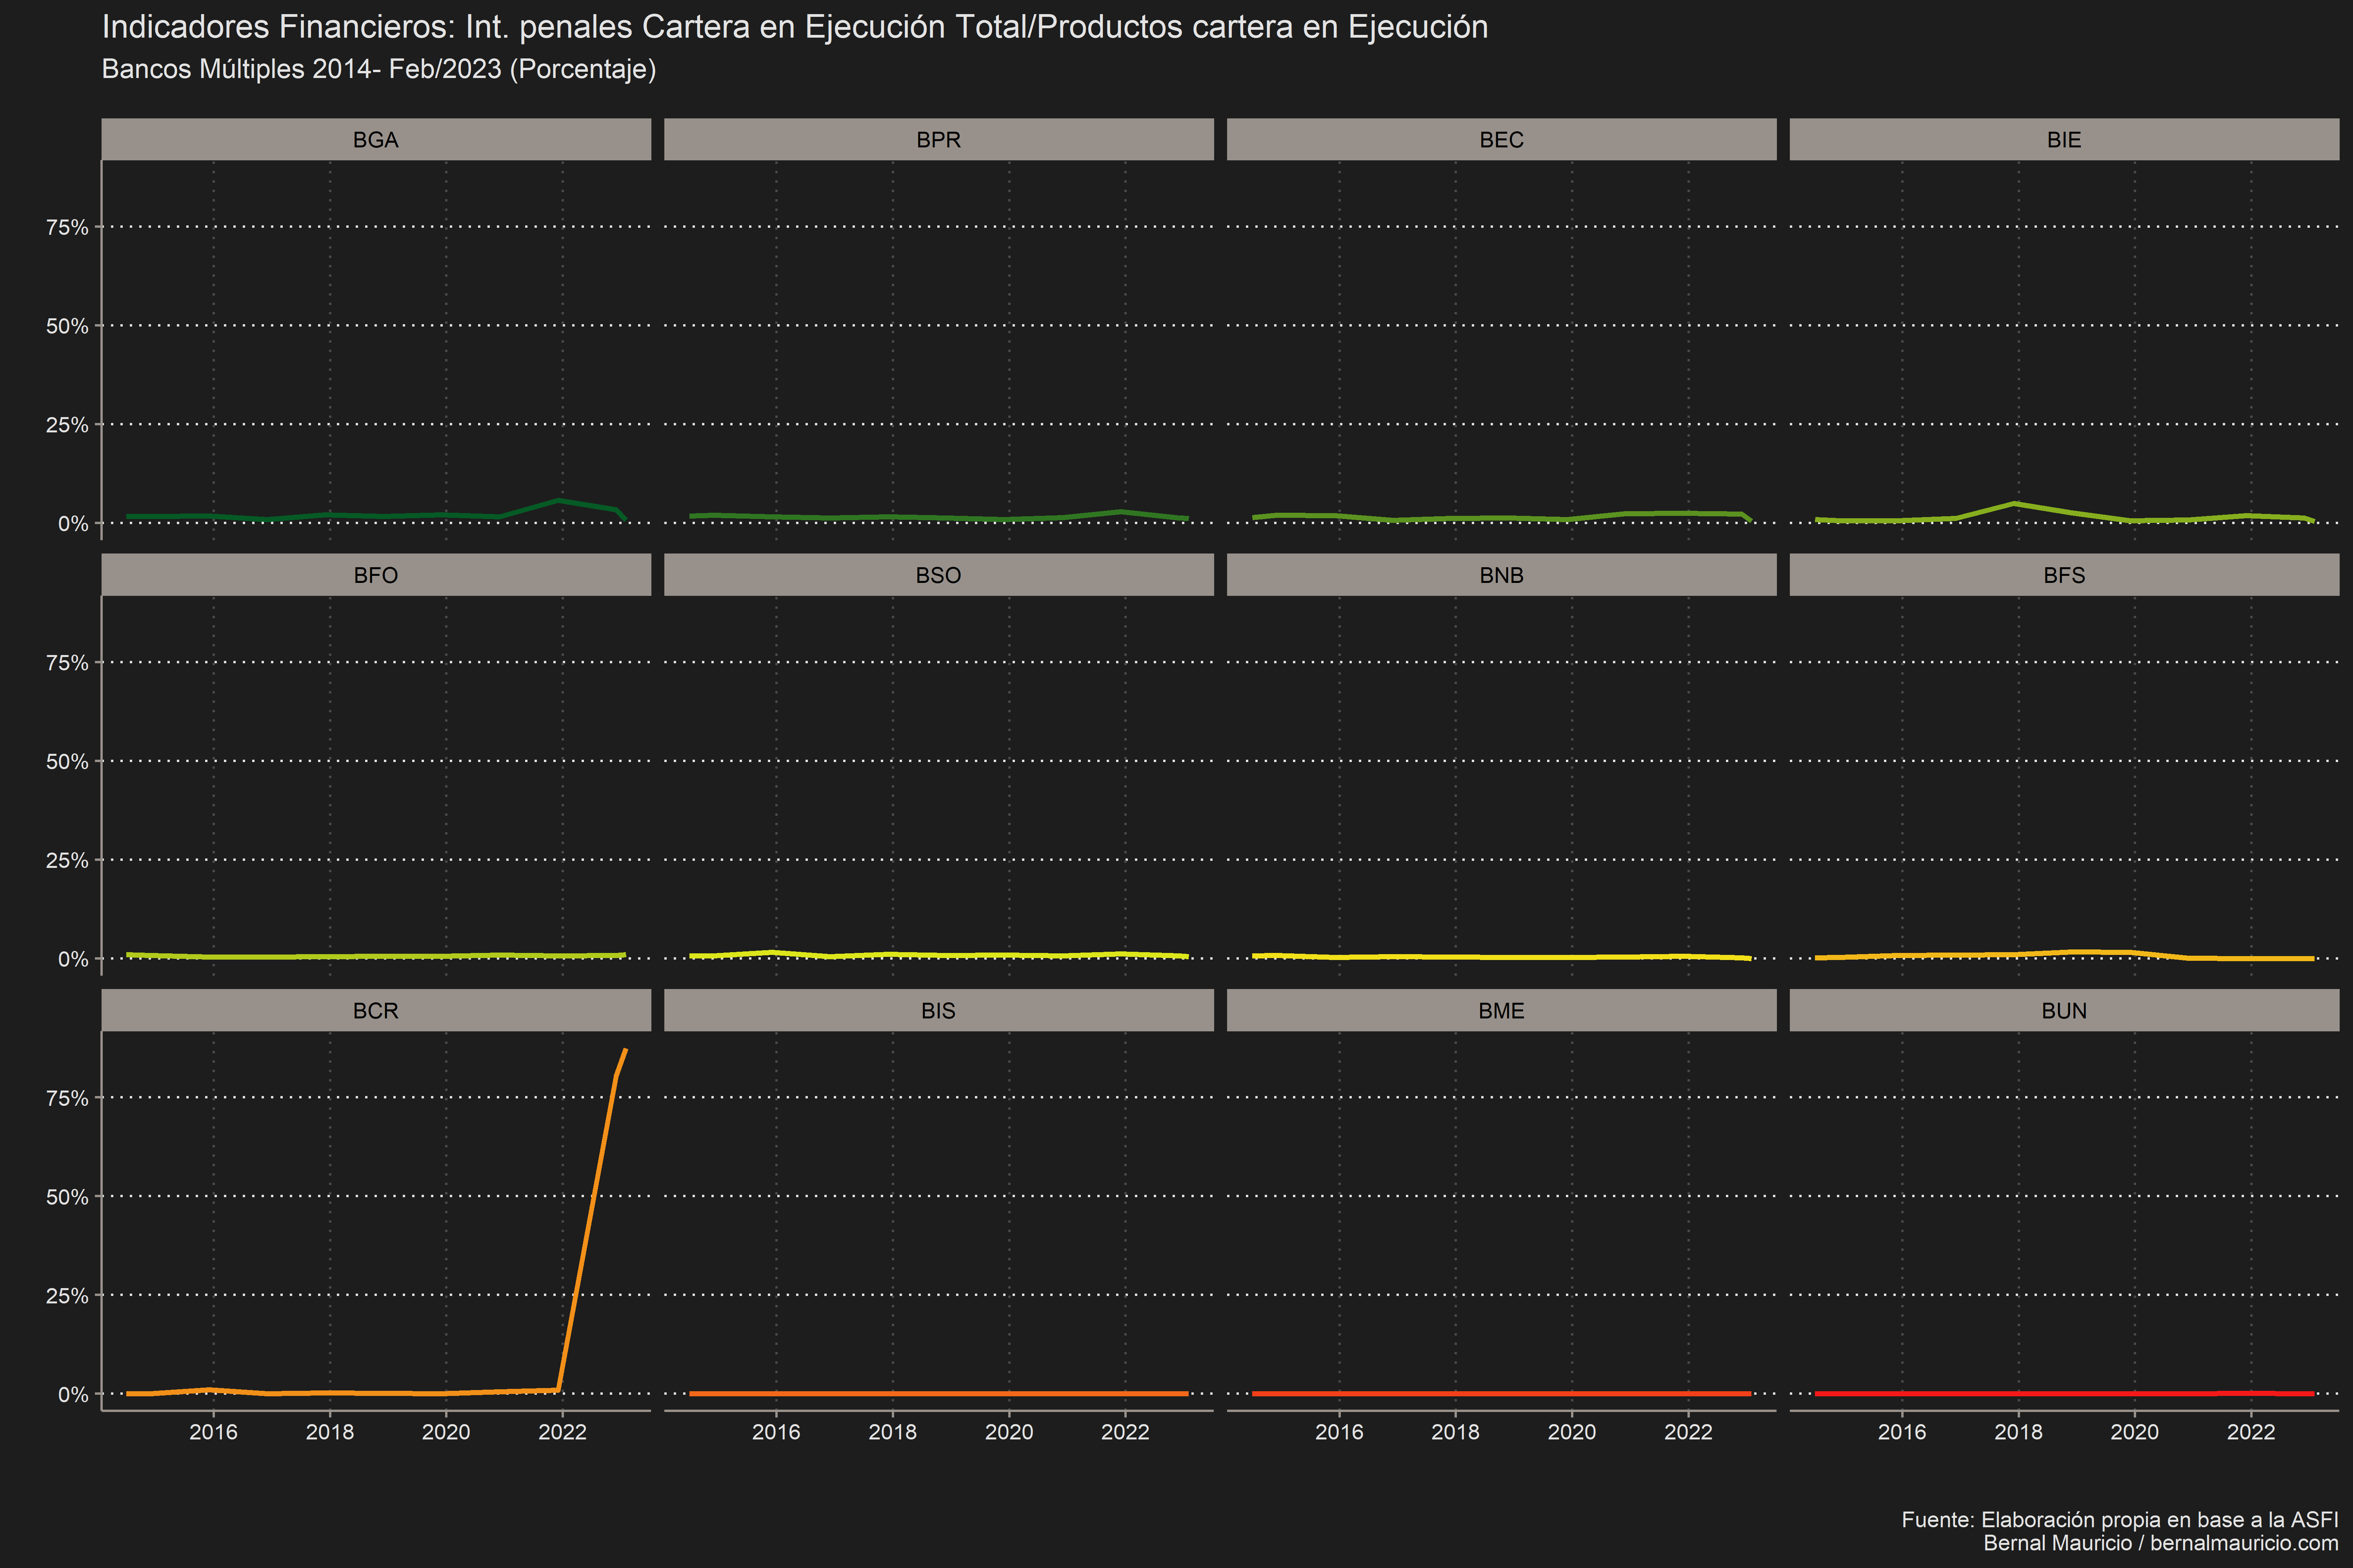Click the 2020 x-axis label under BME
Image resolution: width=2353 pixels, height=1568 pixels.
(1572, 1432)
